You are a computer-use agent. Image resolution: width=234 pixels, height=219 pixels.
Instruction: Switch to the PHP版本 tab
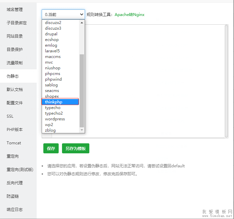click(x=15, y=130)
